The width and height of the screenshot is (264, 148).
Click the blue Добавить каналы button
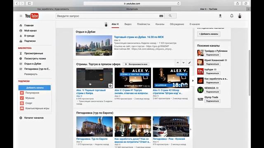coord(35,88)
